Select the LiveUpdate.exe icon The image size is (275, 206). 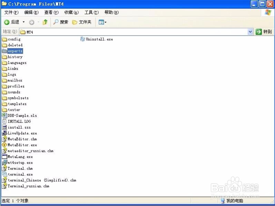[4, 133]
